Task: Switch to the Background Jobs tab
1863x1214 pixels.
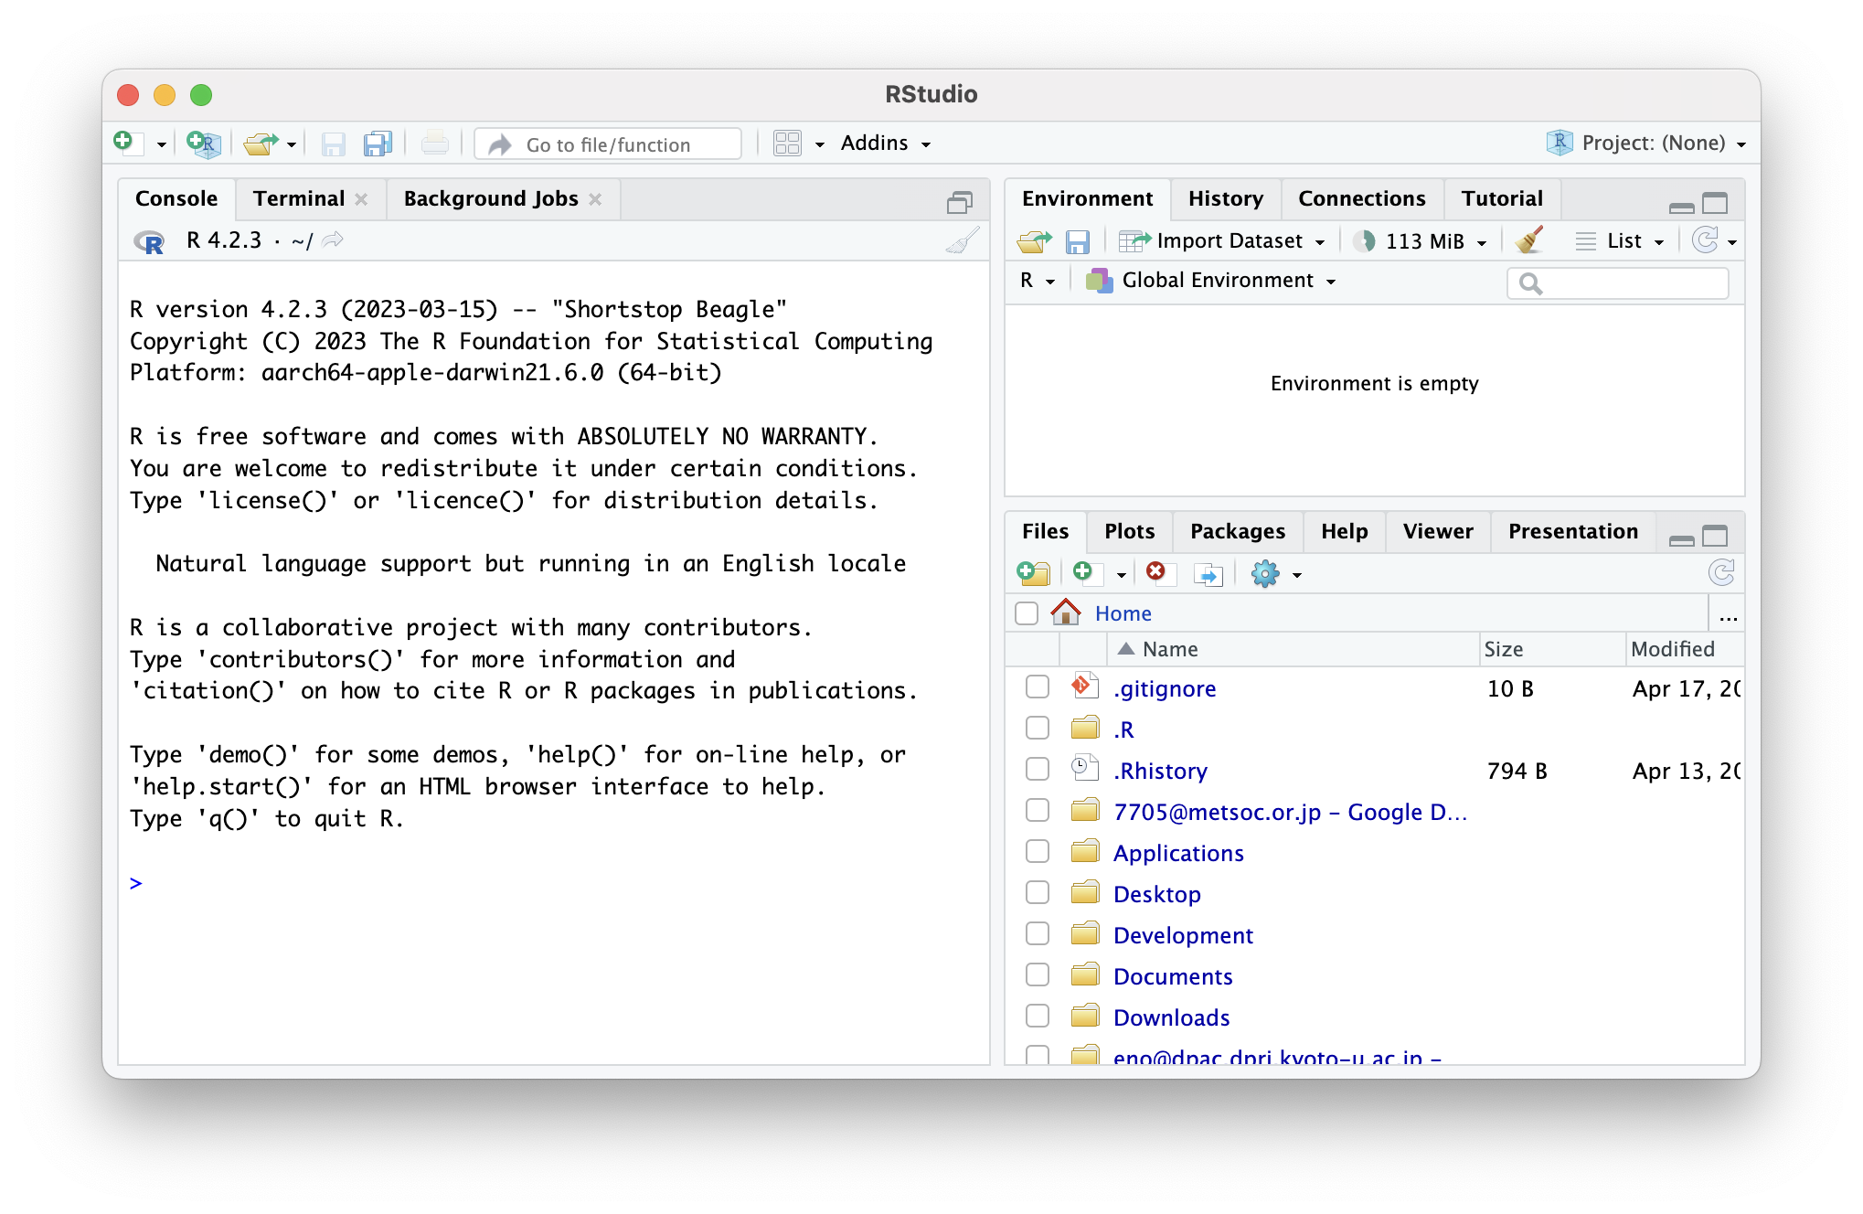Action: (491, 199)
